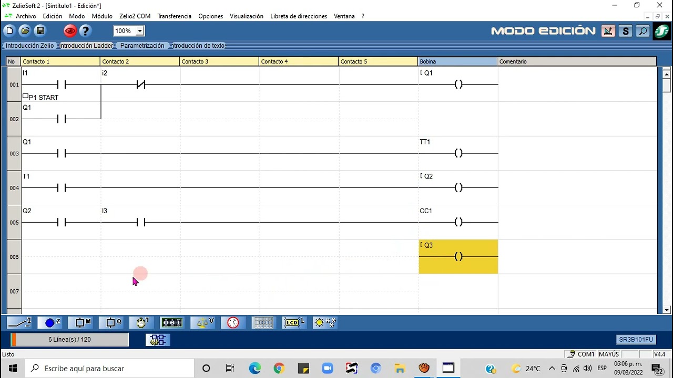Switch to edit mode icon
This screenshot has height=378, width=673.
(608, 31)
